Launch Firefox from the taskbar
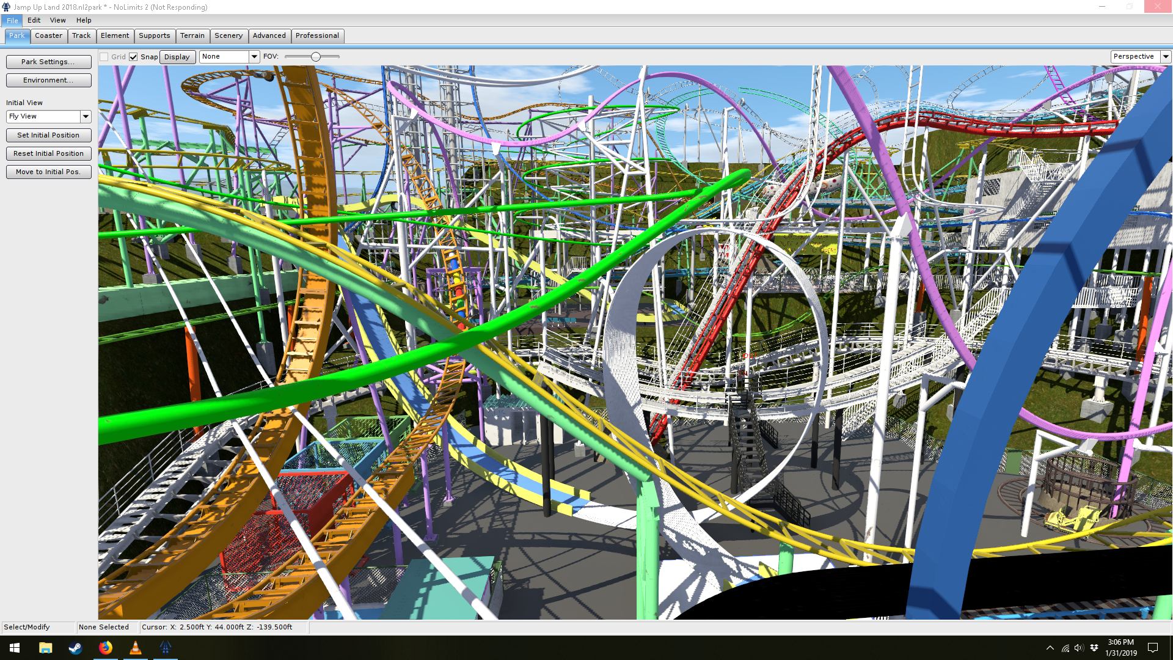Screen dimensions: 1173x660 point(106,648)
